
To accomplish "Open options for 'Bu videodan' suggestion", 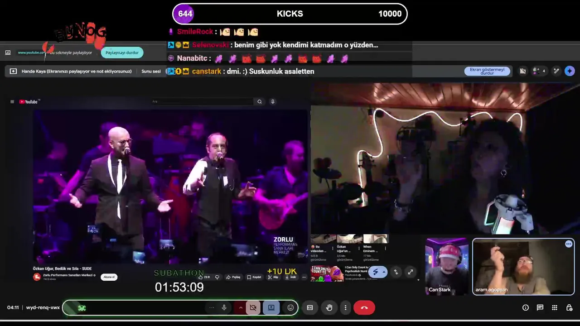I will click(333, 248).
